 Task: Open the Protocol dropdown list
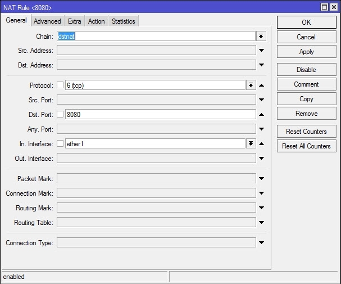[x=251, y=85]
